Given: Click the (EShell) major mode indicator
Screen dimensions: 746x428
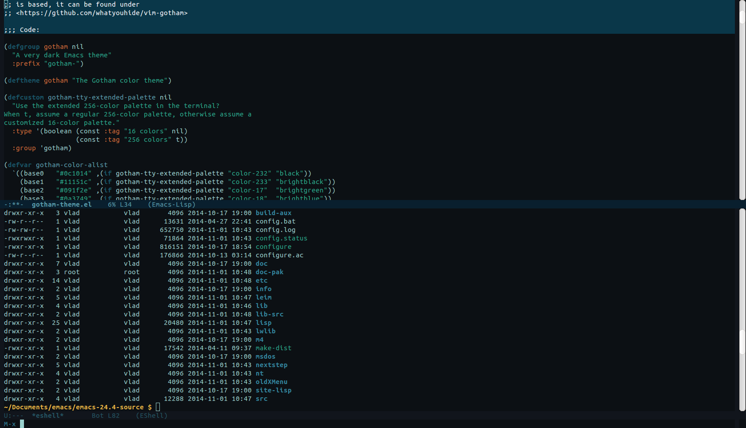Looking at the screenshot, I should tap(152, 416).
